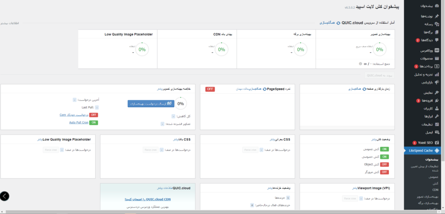445x214 pixels.
Task: Click Force cron in the Viewport Image card
Action: [x=350, y=198]
